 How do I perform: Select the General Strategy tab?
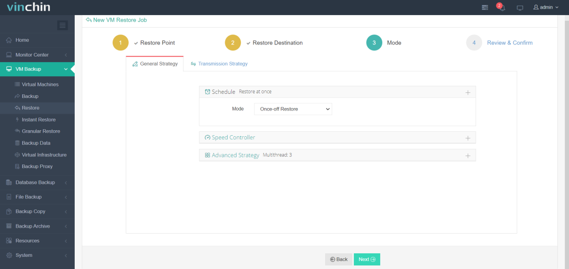click(x=155, y=64)
